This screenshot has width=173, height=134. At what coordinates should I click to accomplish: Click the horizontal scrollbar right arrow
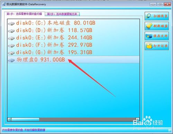click(x=137, y=119)
